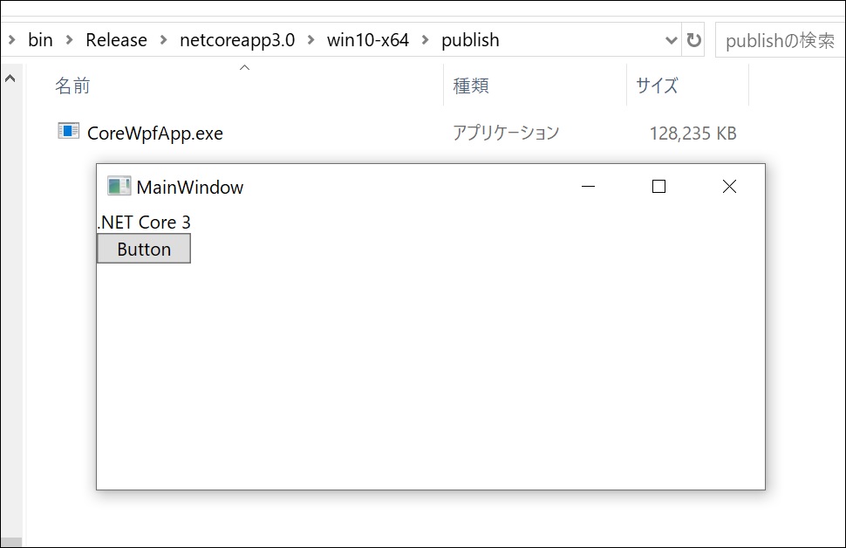The height and width of the screenshot is (548, 846).
Task: Close the MainWindow window
Action: point(729,186)
